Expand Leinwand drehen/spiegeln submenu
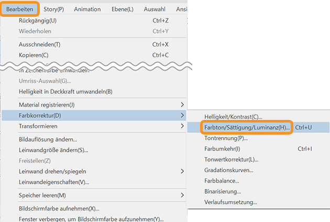 [x=52, y=171]
